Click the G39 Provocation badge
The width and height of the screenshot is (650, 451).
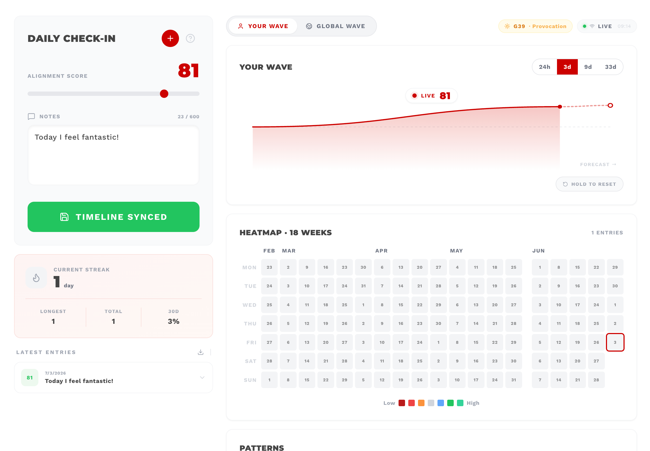coord(535,26)
